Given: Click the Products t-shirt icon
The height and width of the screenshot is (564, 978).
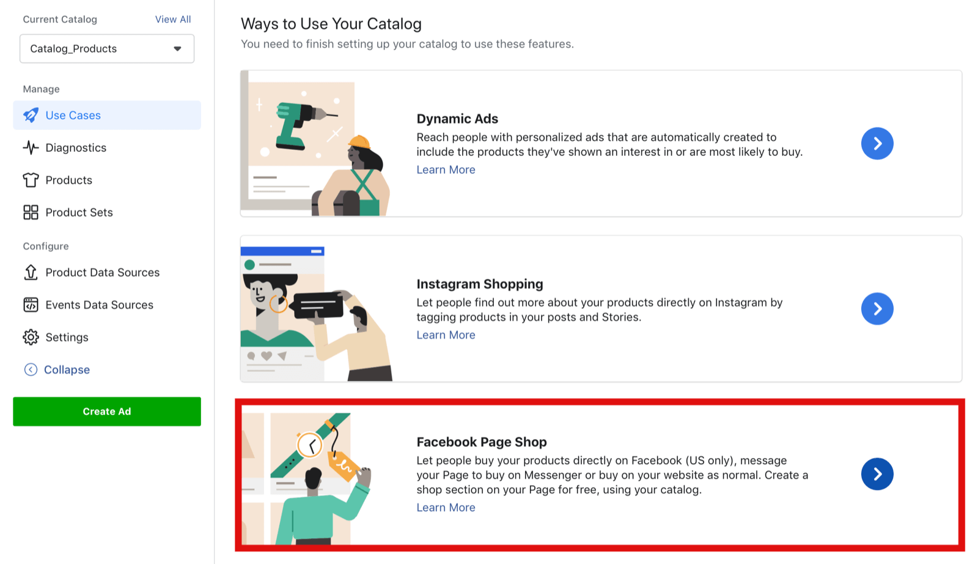Looking at the screenshot, I should tap(31, 180).
